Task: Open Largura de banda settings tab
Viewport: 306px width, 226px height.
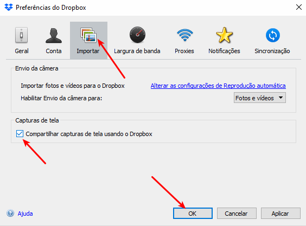Action: coord(137,40)
